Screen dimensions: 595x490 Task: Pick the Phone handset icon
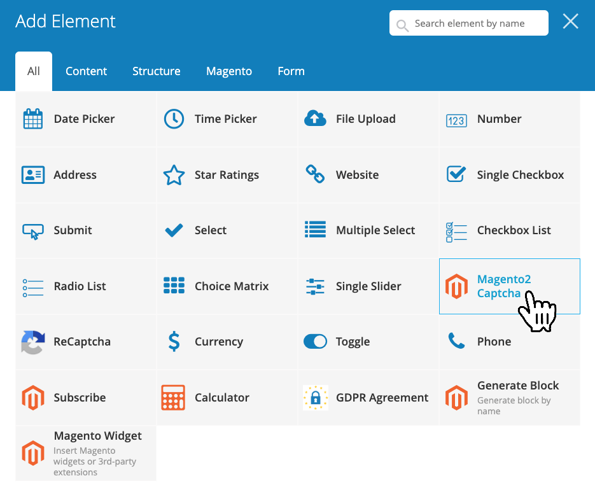tap(456, 342)
